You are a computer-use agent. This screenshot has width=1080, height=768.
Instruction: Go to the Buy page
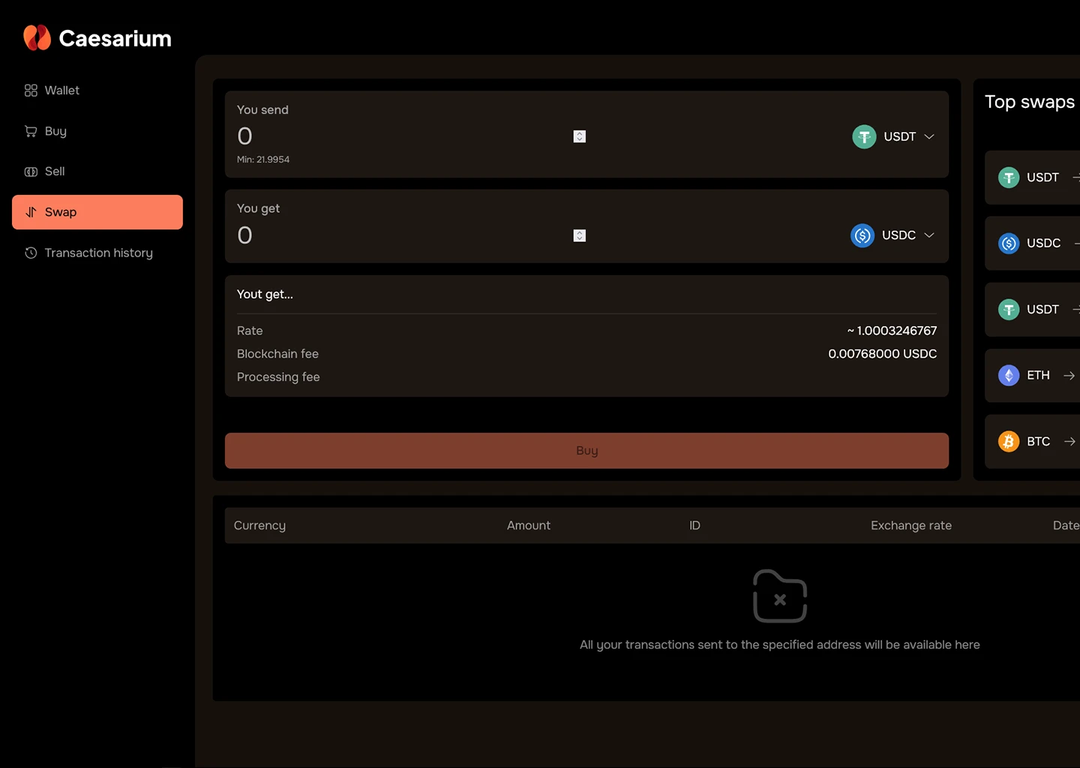(55, 131)
